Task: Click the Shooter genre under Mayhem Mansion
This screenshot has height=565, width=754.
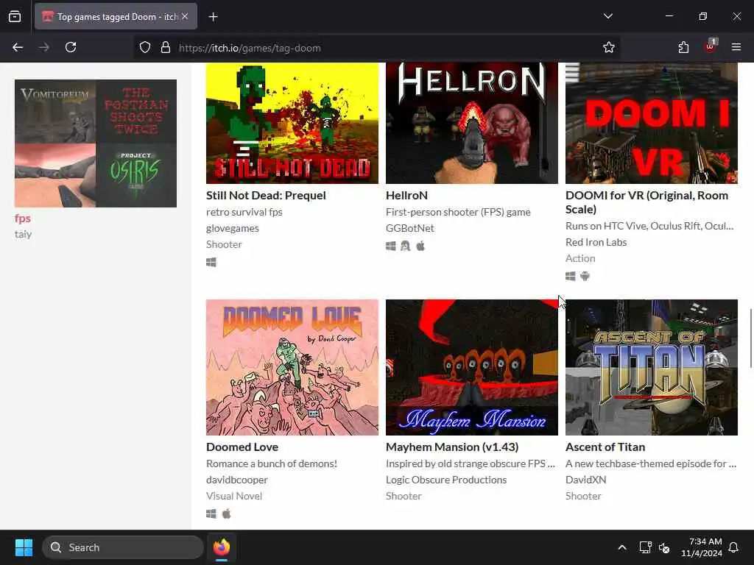Action: click(x=404, y=496)
